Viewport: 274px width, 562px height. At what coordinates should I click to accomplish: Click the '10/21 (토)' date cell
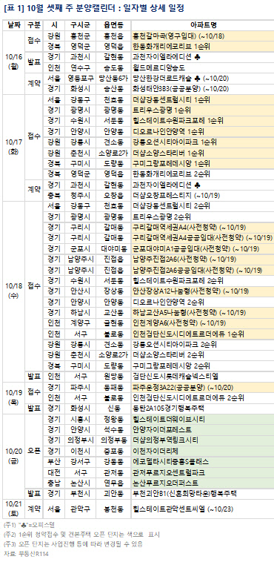(13, 509)
